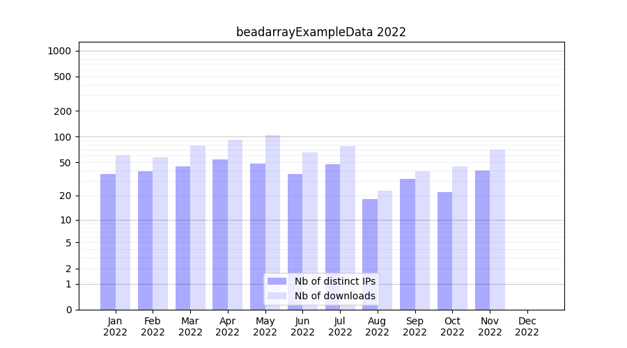
Task: Click the 1000 y-axis tick label
Action: pyautogui.click(x=59, y=51)
